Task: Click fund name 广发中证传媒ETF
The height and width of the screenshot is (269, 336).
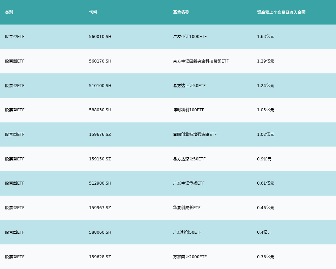Action: pyautogui.click(x=189, y=183)
